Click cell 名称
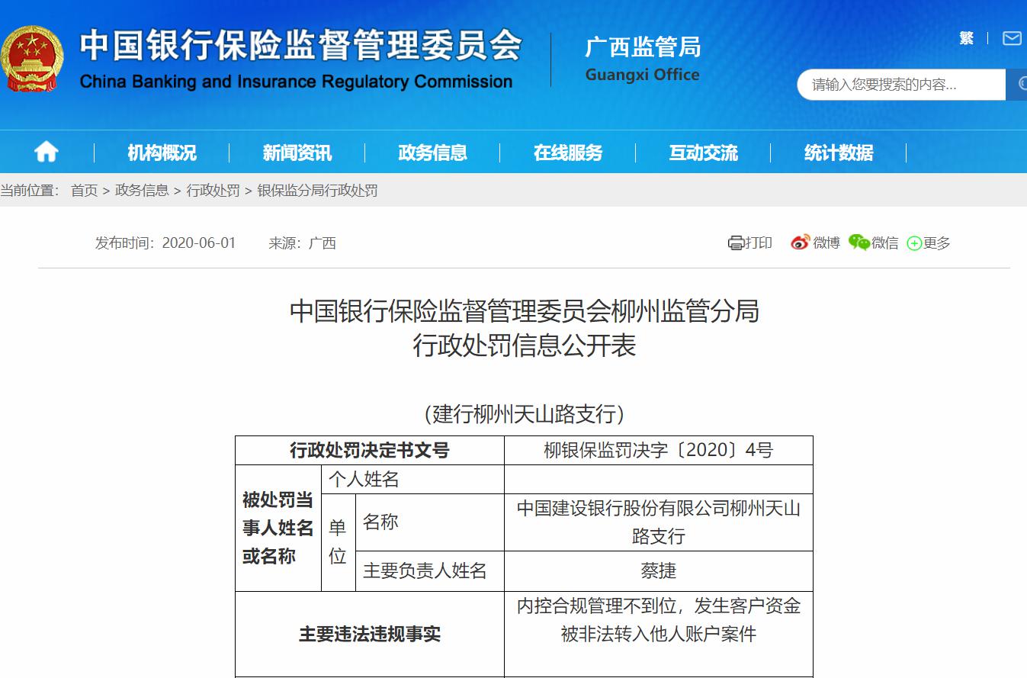 430,522
